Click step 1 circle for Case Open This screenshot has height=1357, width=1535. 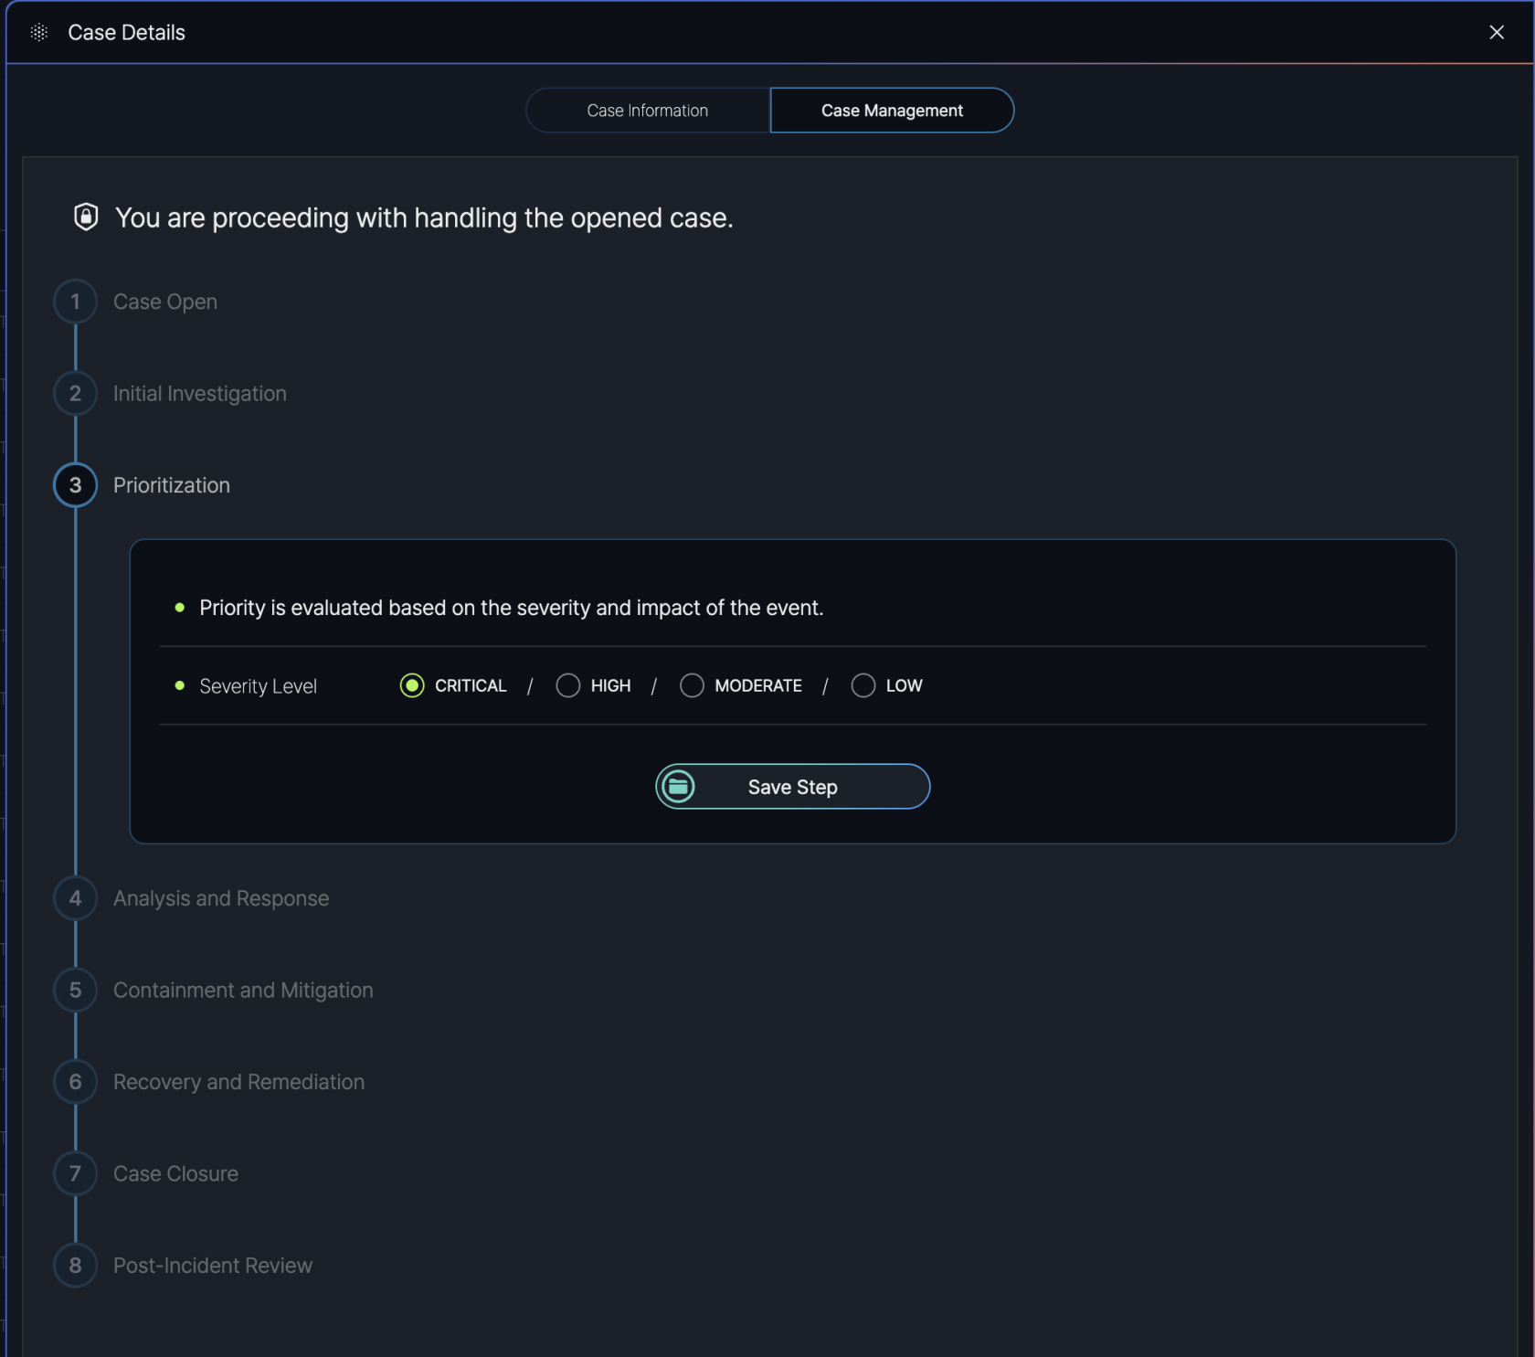pos(75,302)
